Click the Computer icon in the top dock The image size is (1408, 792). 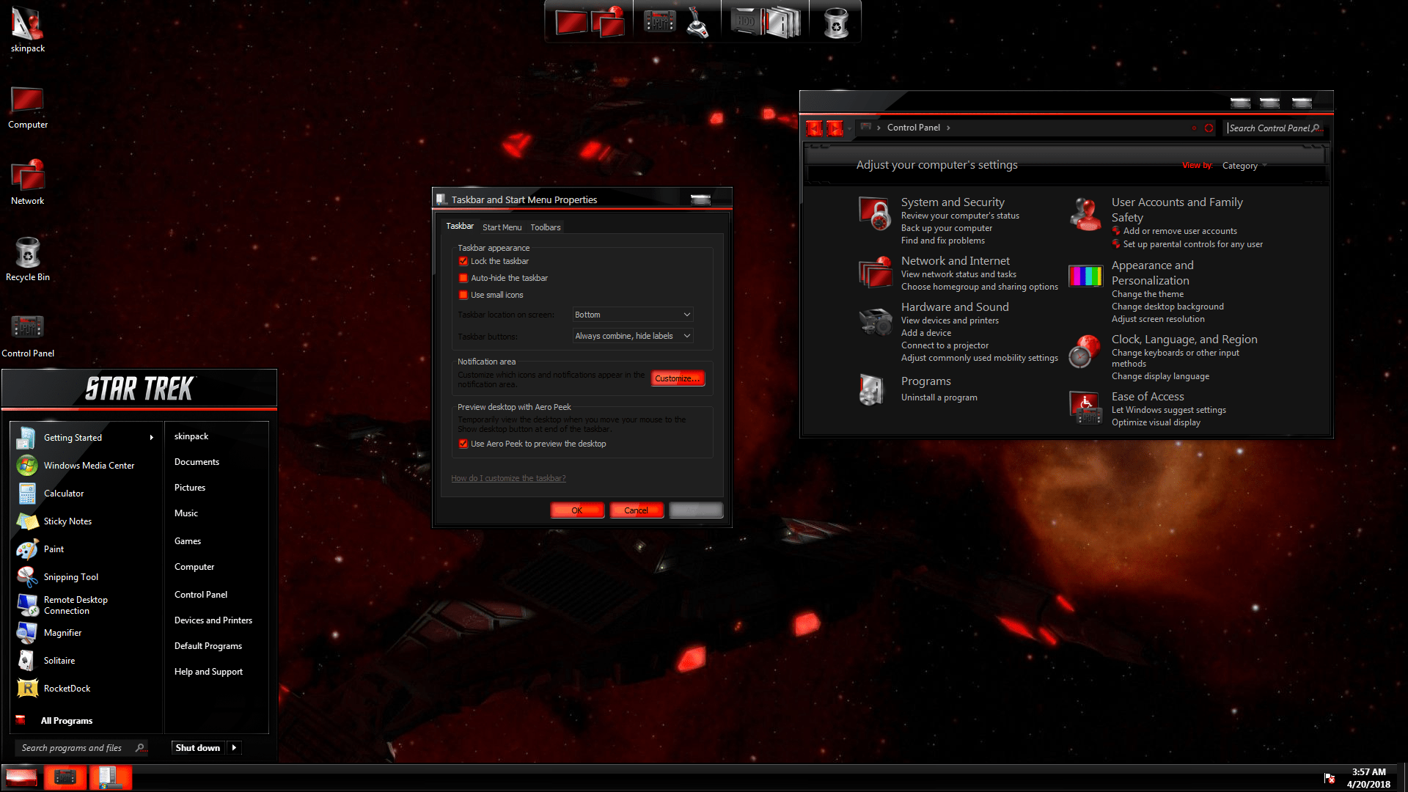[x=571, y=22]
